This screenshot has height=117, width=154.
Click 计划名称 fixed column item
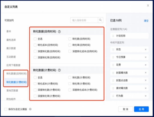[x=129, y=36]
